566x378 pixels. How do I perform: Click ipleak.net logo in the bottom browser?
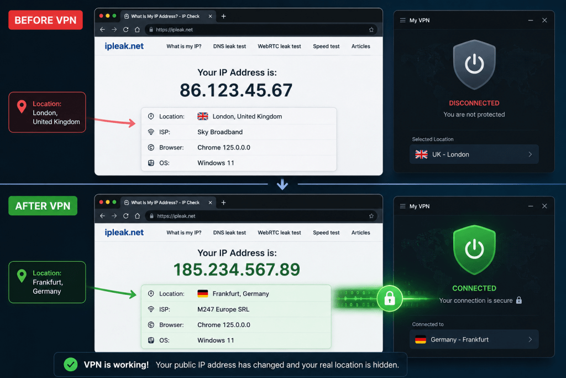pos(124,232)
